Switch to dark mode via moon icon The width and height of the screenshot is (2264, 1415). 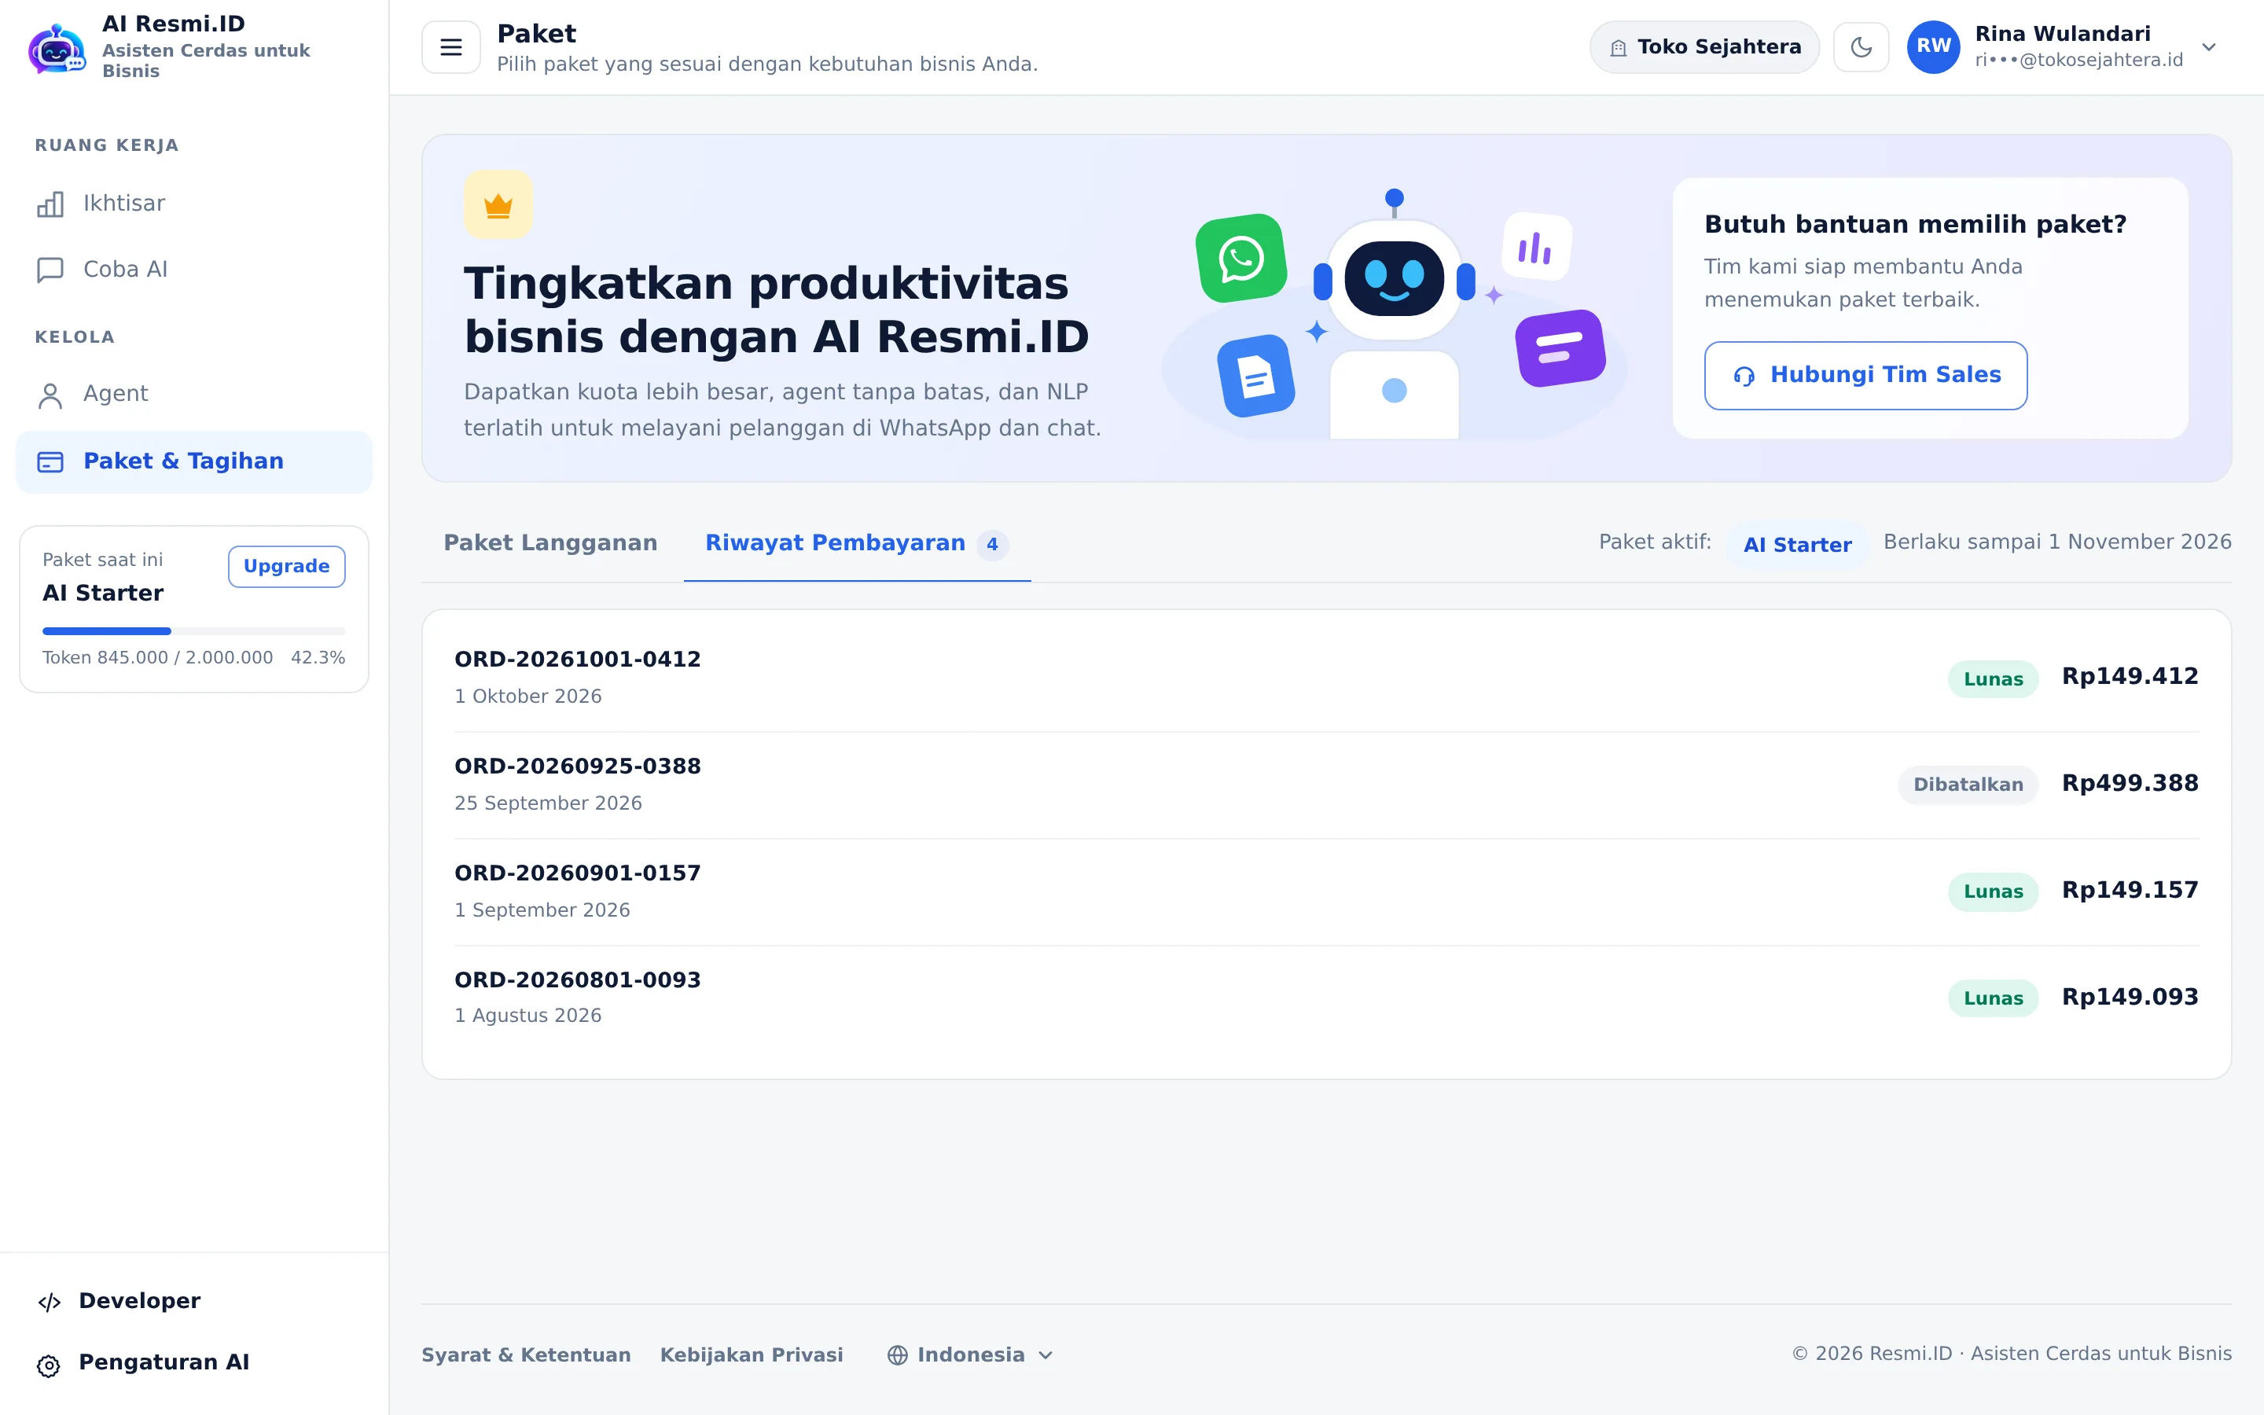click(1861, 47)
